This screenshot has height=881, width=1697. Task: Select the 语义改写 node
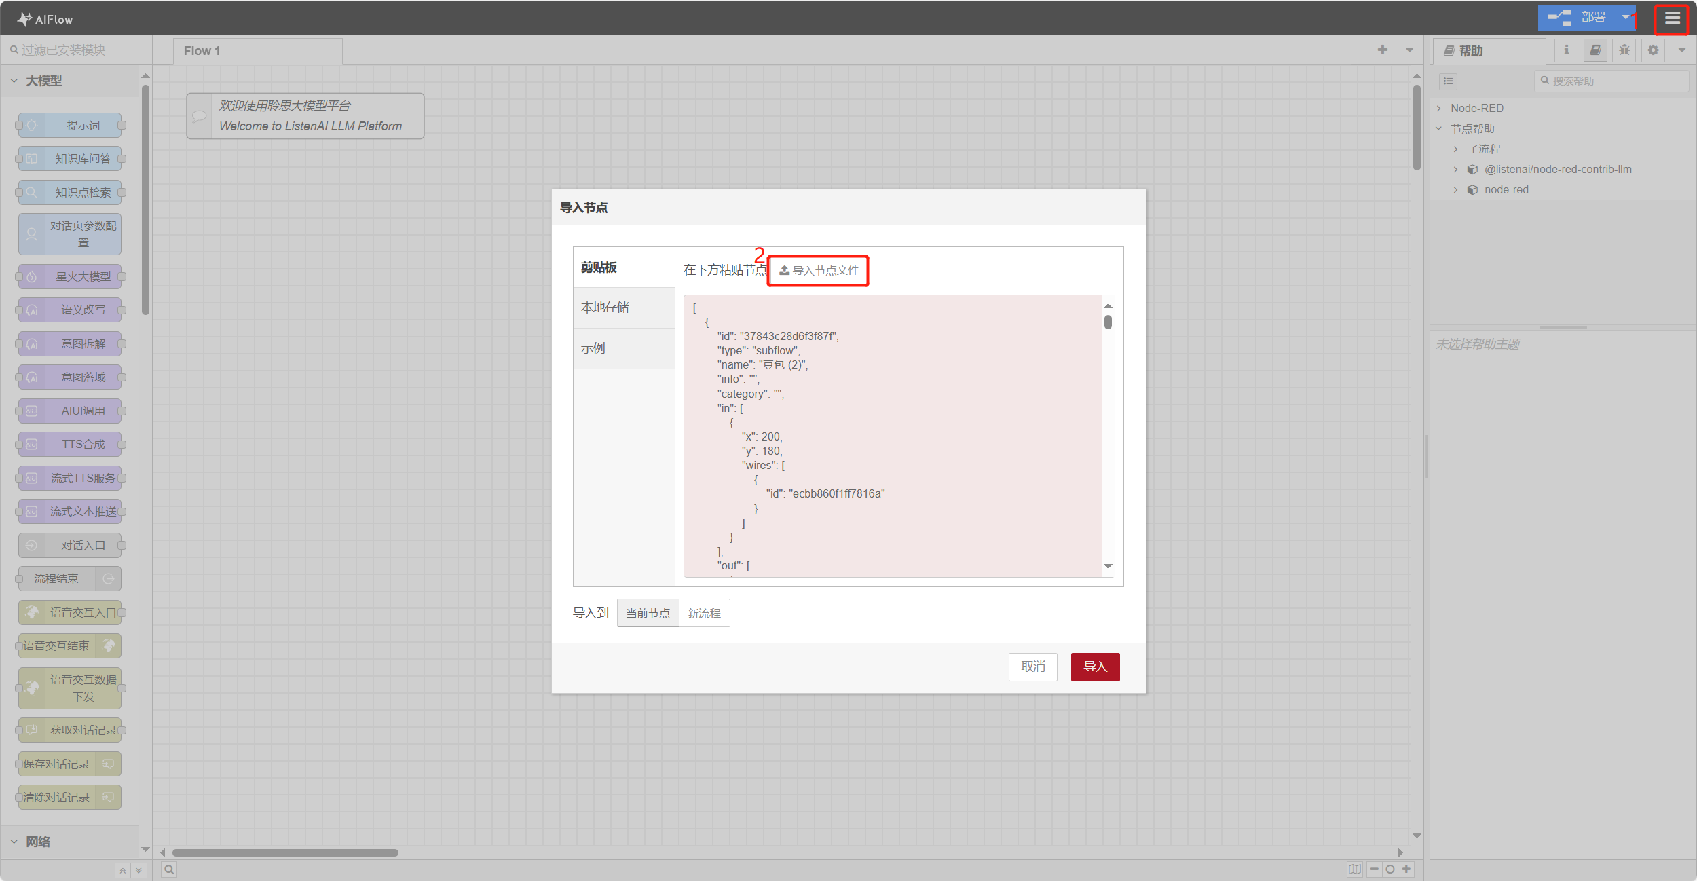[70, 310]
